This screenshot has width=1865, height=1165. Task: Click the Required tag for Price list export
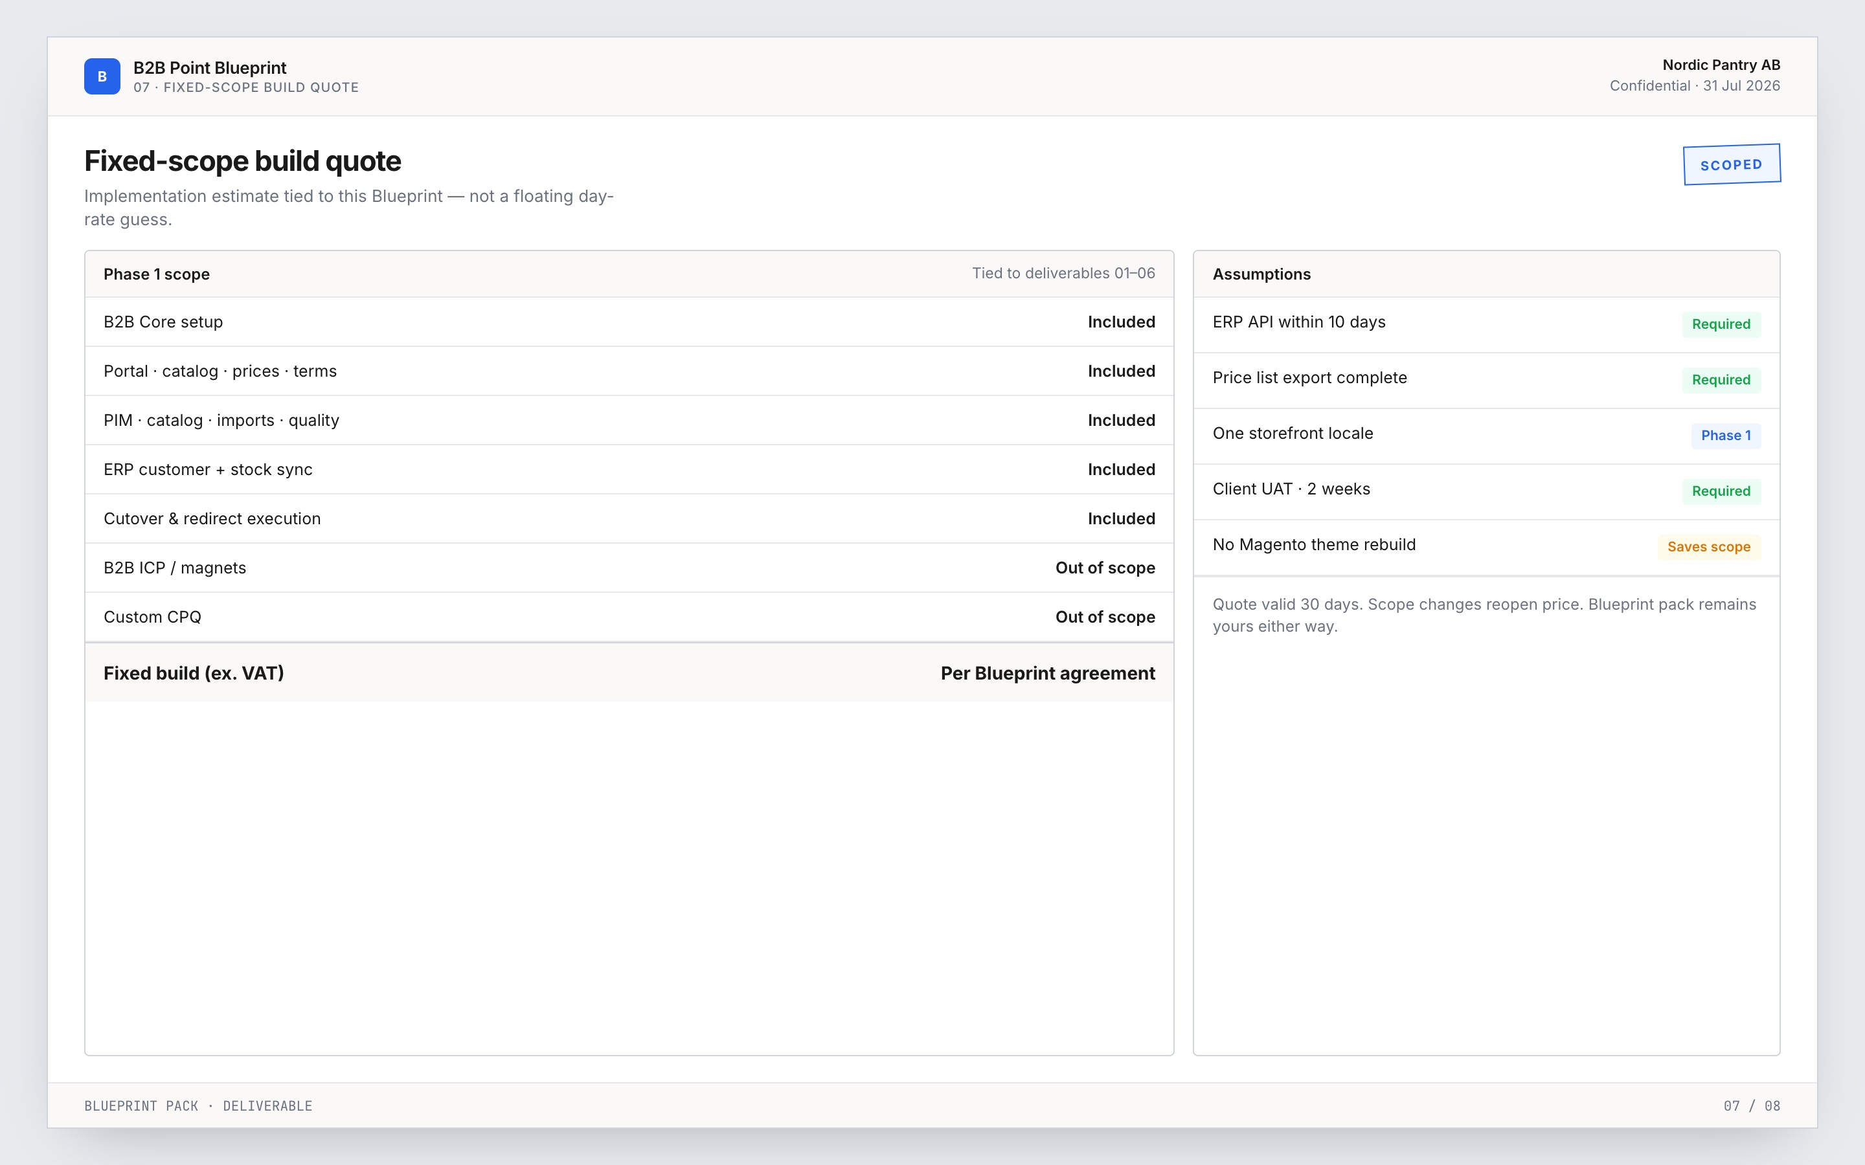[x=1720, y=380]
